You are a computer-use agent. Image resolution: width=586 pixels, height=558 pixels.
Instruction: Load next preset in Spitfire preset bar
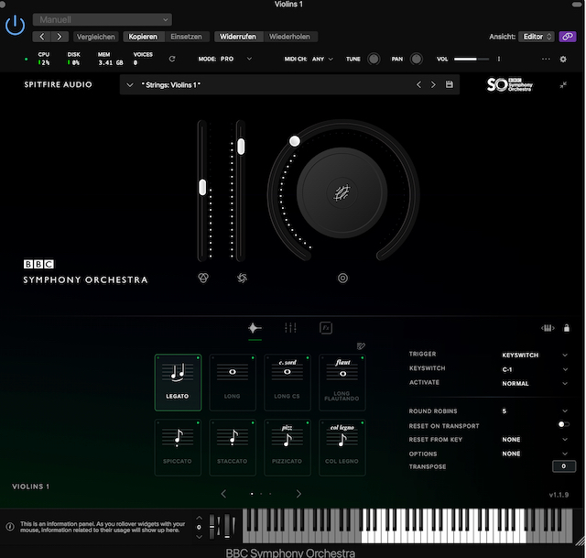pos(433,85)
